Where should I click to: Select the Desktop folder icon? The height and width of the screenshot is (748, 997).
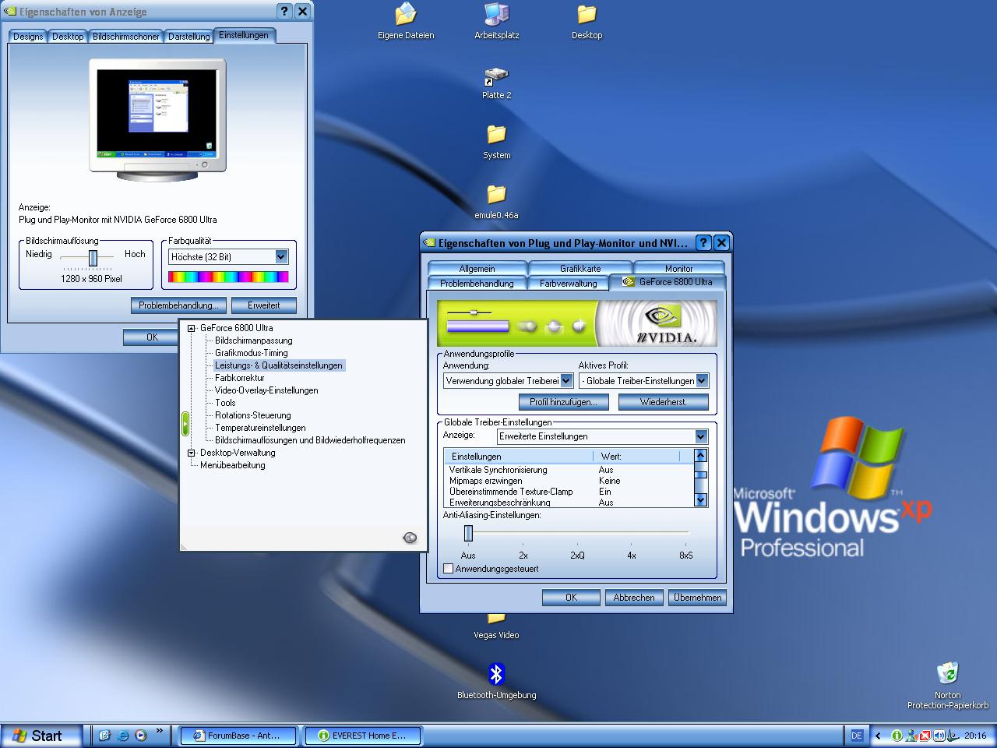pos(587,21)
